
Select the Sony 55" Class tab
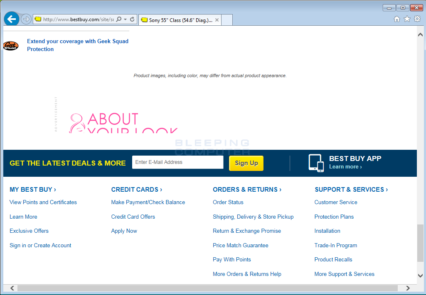pyautogui.click(x=180, y=20)
